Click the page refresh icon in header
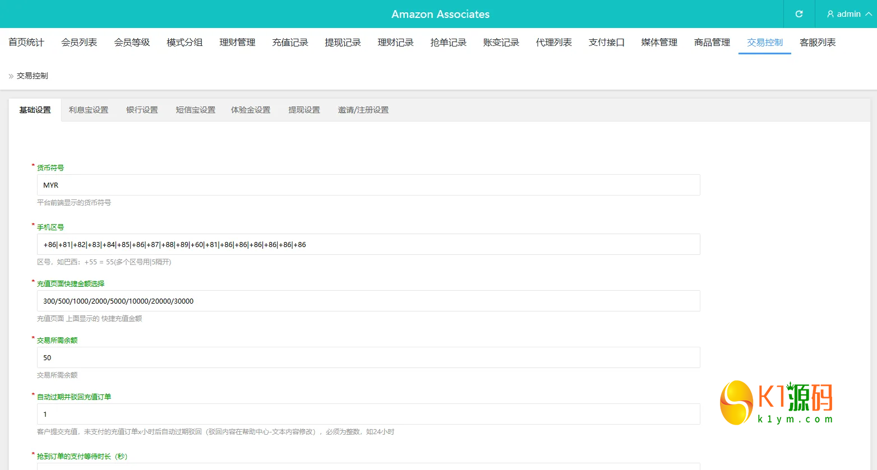Viewport: 877px width, 470px height. [798, 13]
